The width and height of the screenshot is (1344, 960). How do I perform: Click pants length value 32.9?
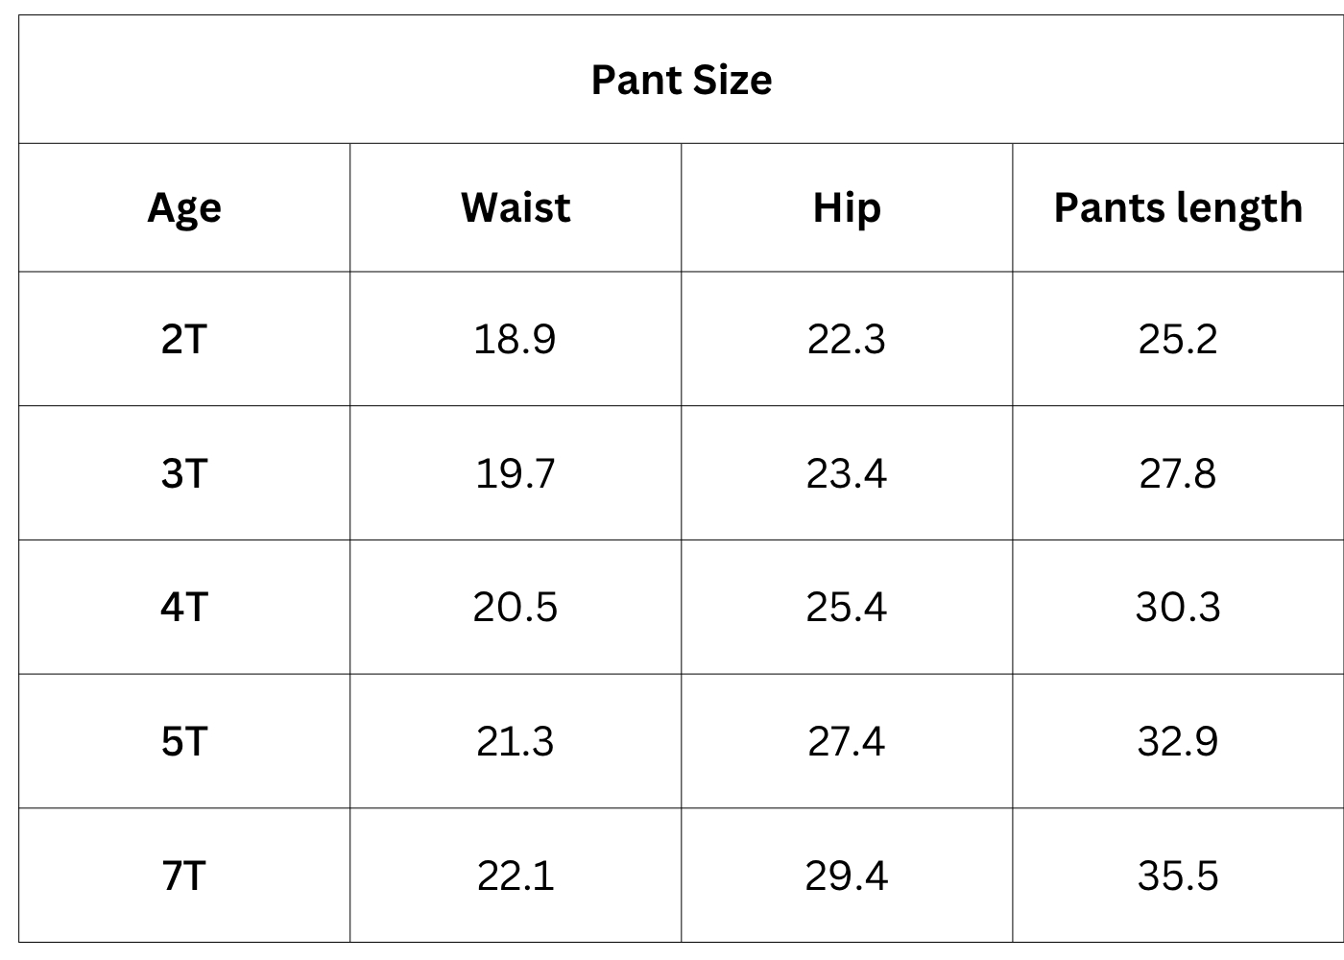tap(1178, 741)
